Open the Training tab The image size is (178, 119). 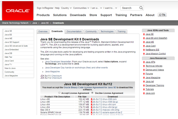point(121,31)
